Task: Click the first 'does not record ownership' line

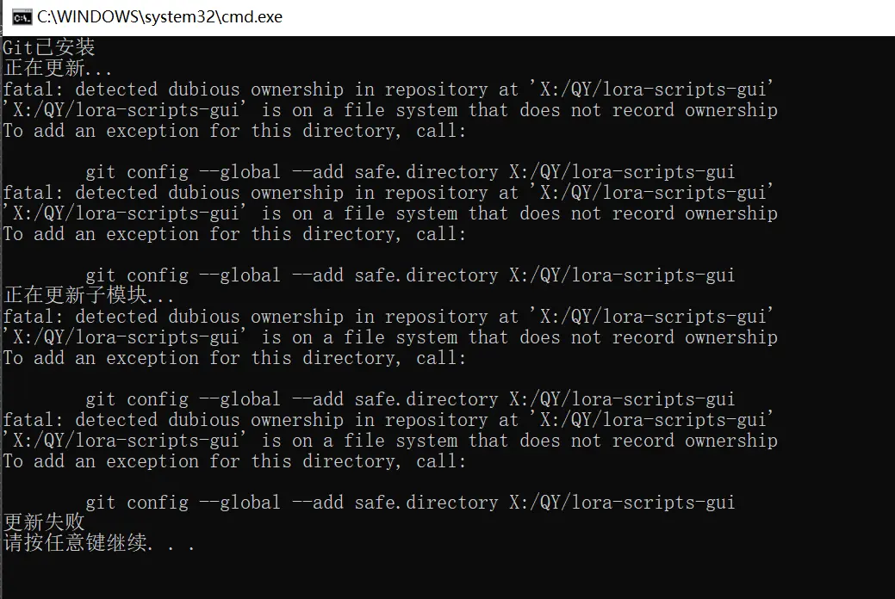Action: (x=390, y=109)
